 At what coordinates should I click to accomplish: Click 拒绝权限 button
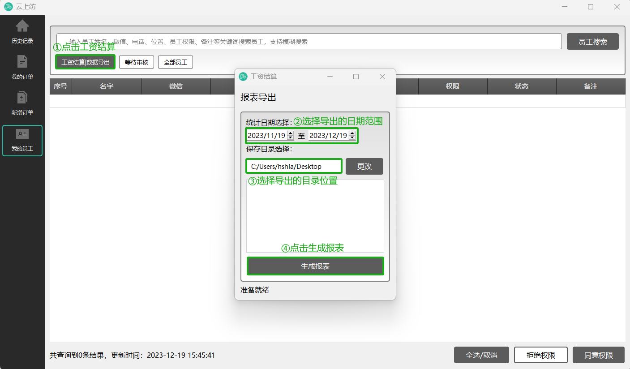[x=541, y=355]
